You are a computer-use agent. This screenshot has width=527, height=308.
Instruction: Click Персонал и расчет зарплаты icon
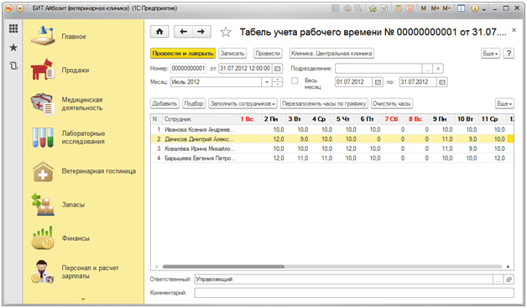click(x=43, y=272)
